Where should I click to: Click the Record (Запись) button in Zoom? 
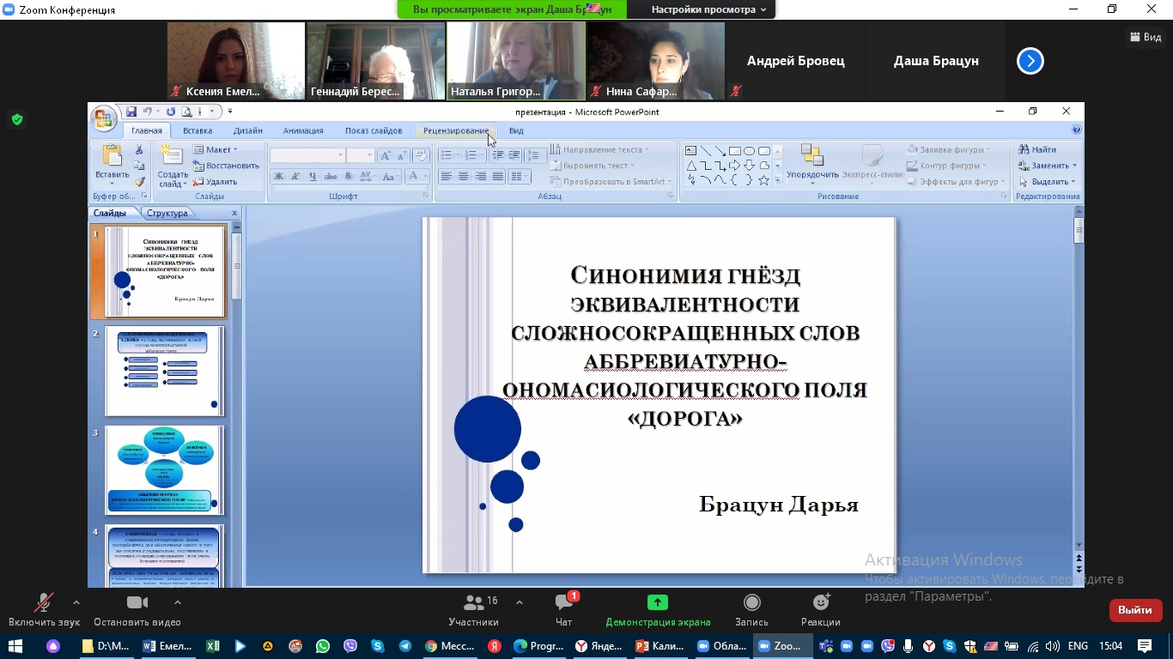point(751,610)
